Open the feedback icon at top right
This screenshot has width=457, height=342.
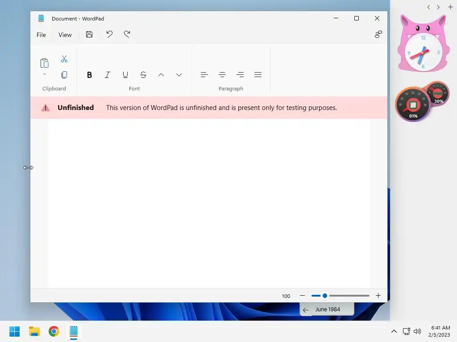378,34
